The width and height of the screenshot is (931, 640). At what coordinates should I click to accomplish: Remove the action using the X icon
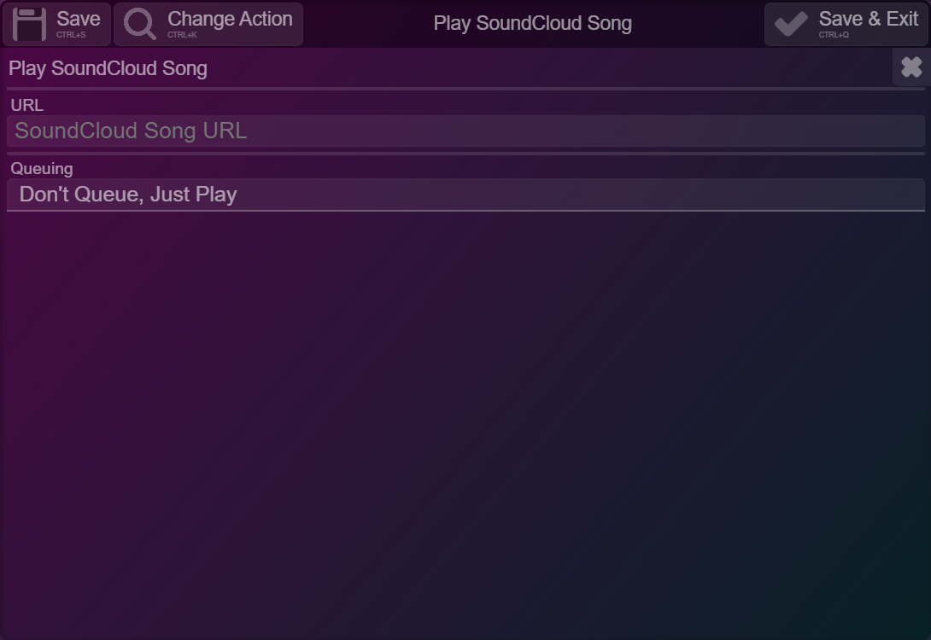911,67
